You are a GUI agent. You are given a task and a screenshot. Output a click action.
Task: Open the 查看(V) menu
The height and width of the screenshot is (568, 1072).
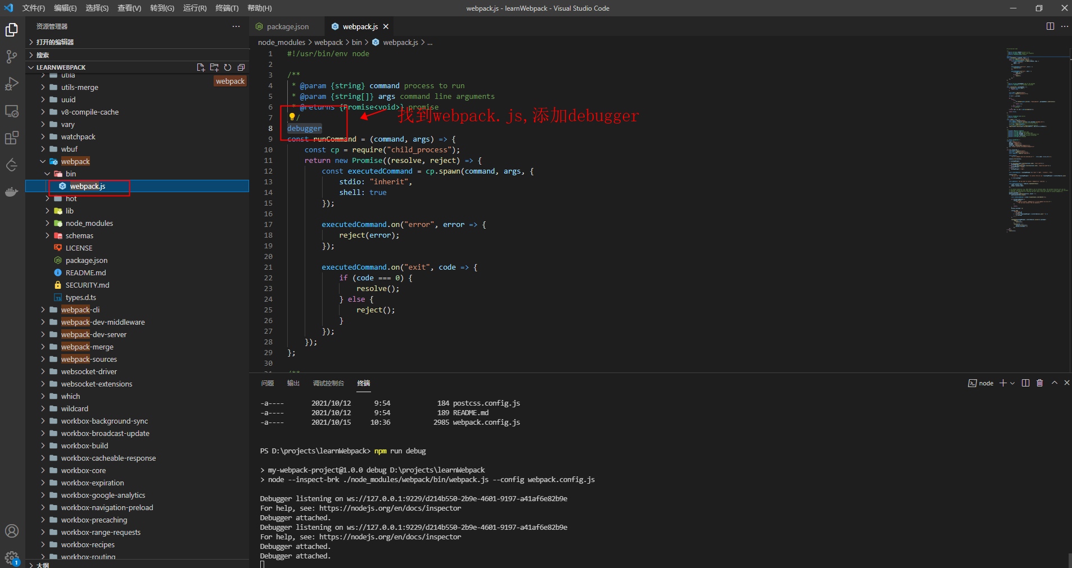(129, 8)
